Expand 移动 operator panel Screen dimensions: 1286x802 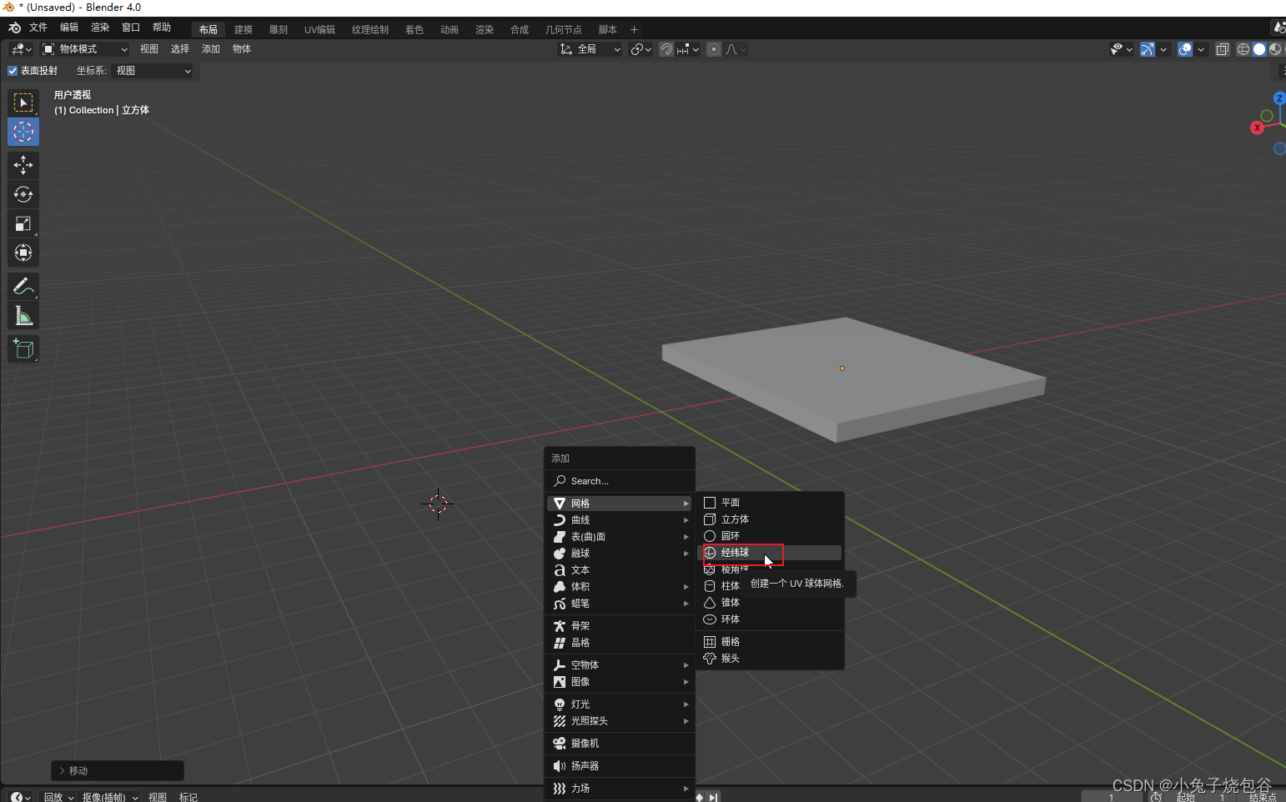coord(118,770)
